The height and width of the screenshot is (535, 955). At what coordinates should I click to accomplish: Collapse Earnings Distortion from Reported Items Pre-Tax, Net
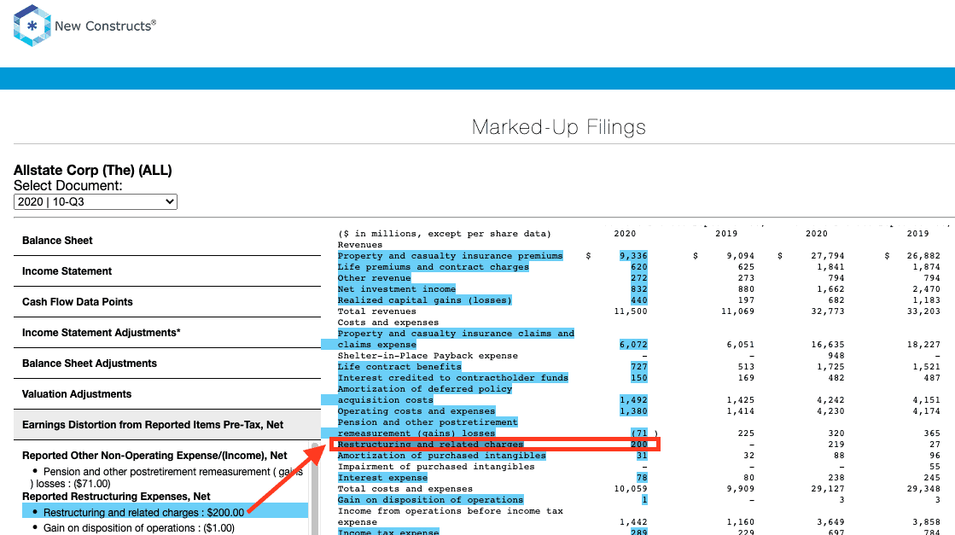167,425
